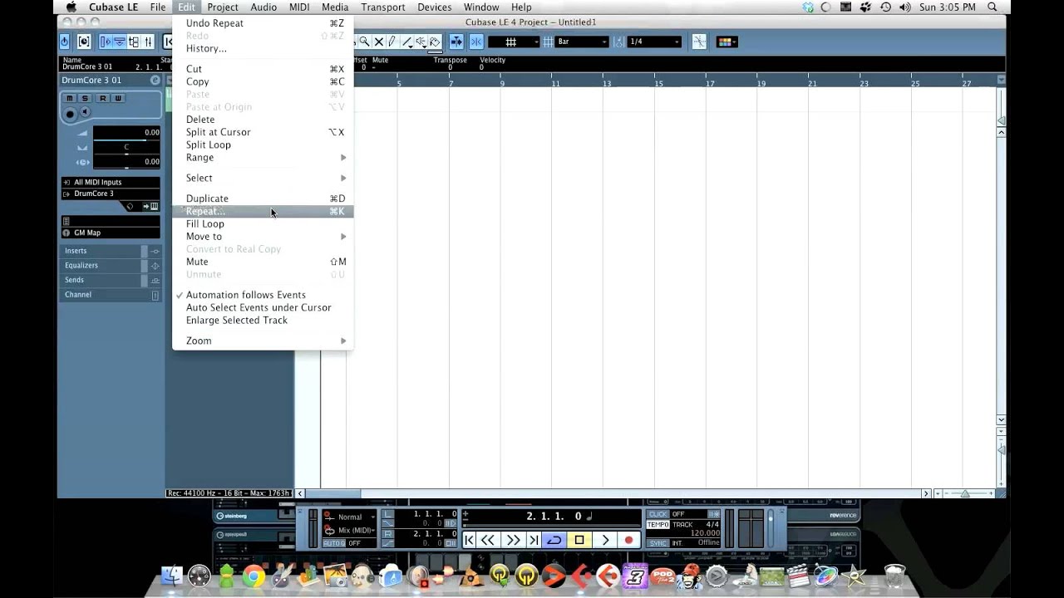Expand the Range submenu
This screenshot has height=598, width=1064.
(x=263, y=157)
